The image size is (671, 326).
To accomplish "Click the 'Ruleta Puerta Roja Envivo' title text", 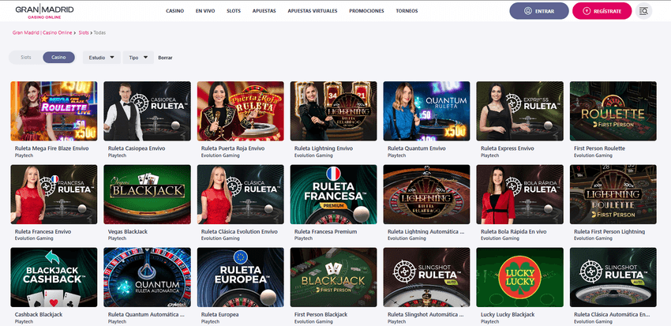I will (233, 148).
